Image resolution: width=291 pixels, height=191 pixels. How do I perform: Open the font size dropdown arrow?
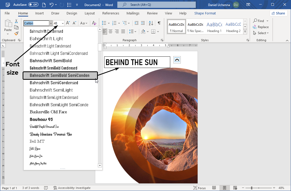tap(63, 23)
